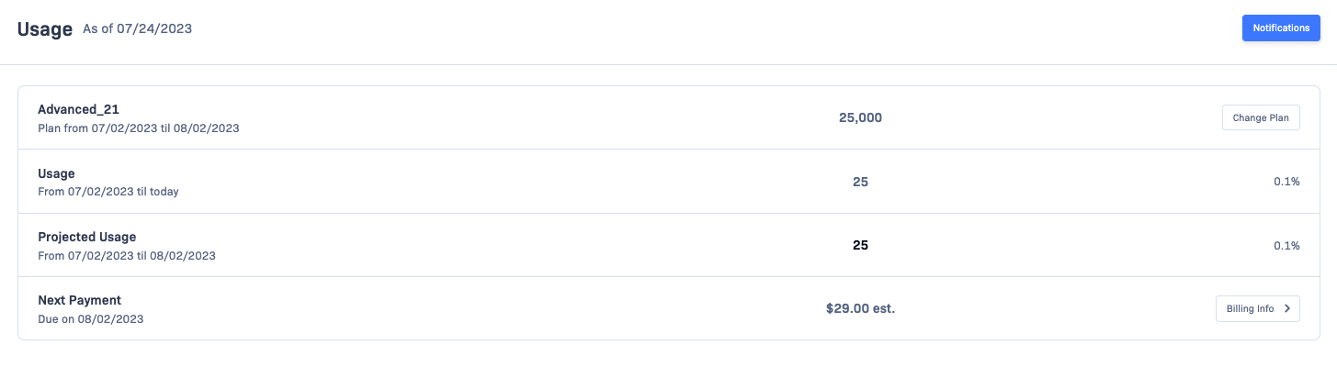Click the "From 07/02/2023 til today" text
The width and height of the screenshot is (1337, 367).
coord(108,192)
